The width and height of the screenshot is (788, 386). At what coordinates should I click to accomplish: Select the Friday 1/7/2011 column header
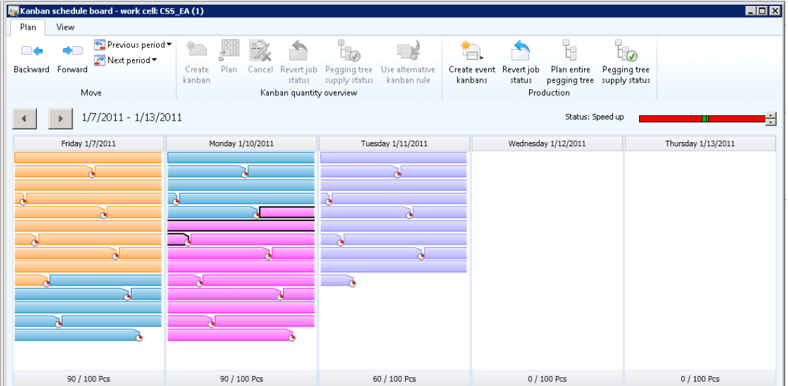[x=88, y=143]
